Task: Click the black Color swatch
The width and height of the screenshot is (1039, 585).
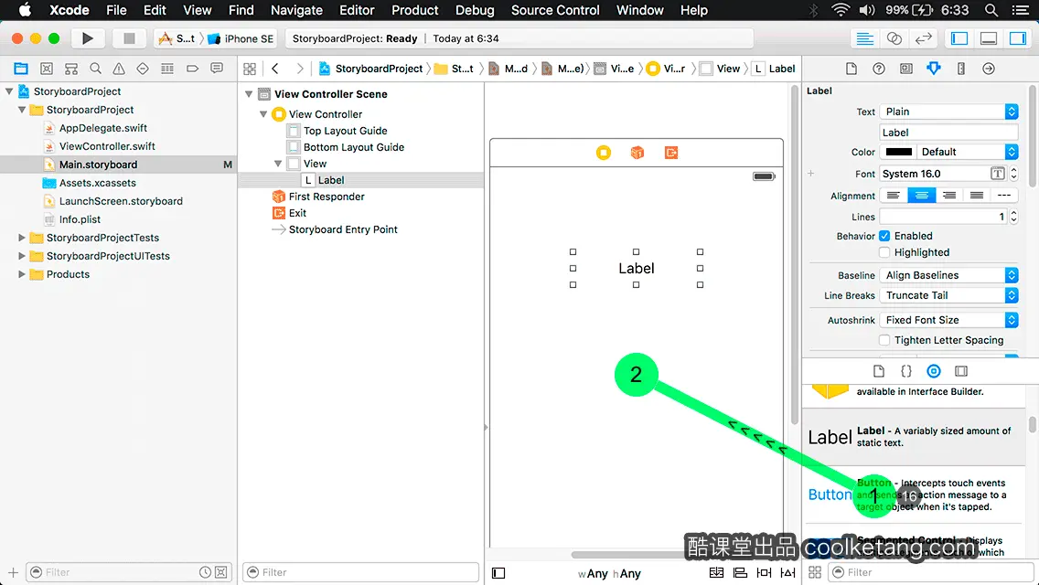Action: pyautogui.click(x=898, y=152)
